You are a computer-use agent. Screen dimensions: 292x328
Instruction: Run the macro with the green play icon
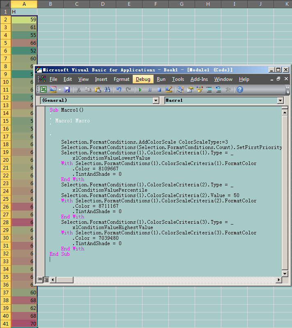[x=140, y=89]
